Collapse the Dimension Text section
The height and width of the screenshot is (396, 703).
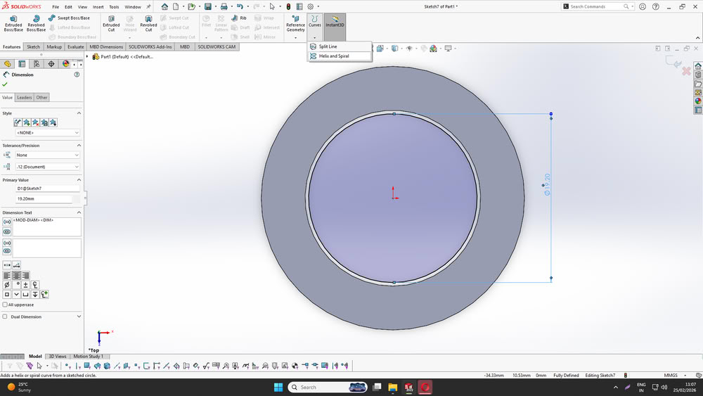pos(79,212)
